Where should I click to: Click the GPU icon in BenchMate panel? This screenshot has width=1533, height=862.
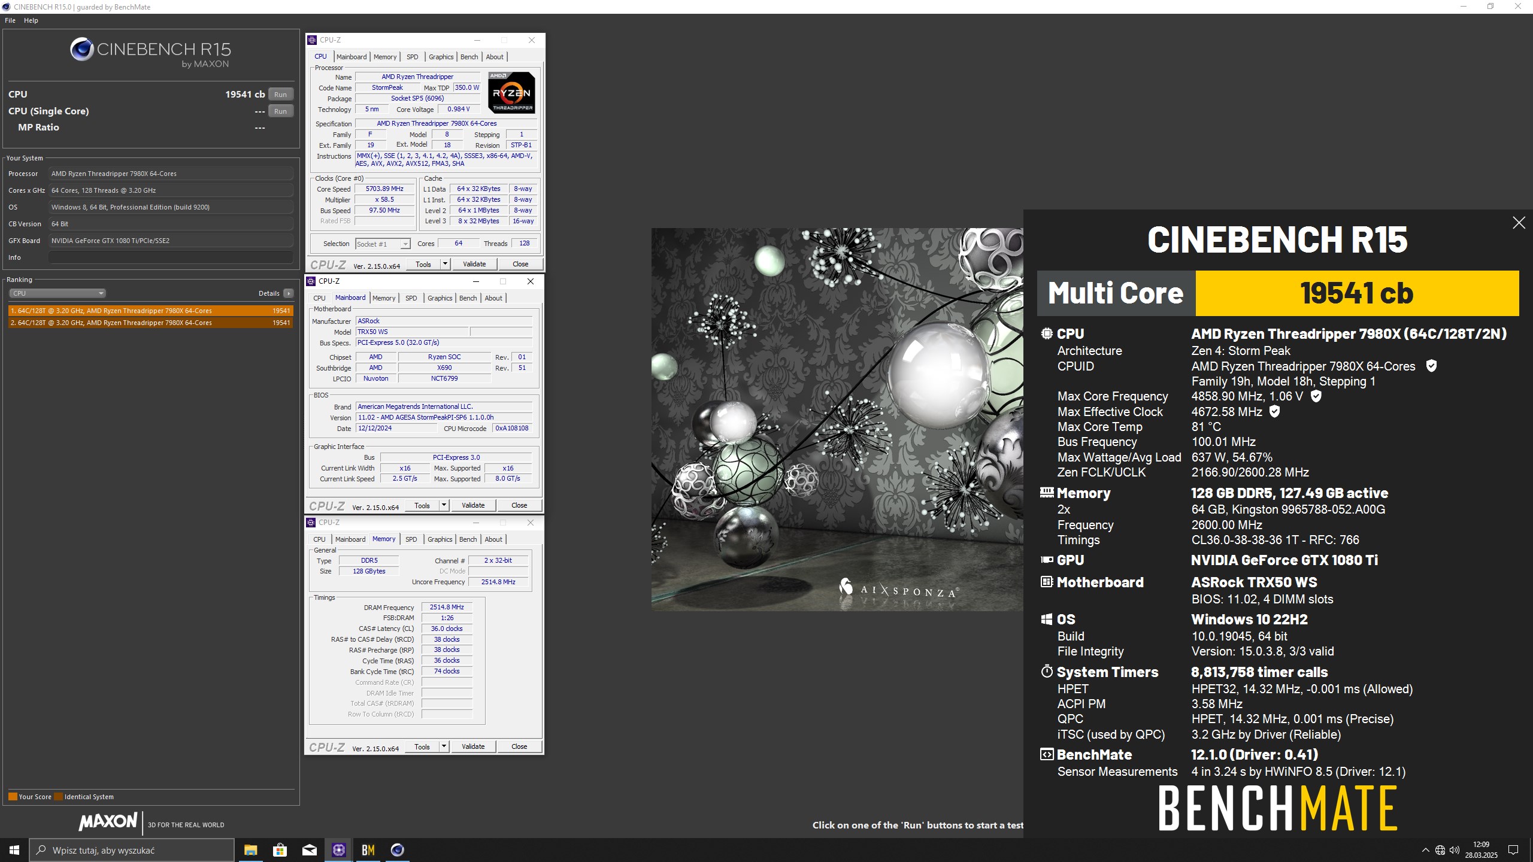(1047, 560)
